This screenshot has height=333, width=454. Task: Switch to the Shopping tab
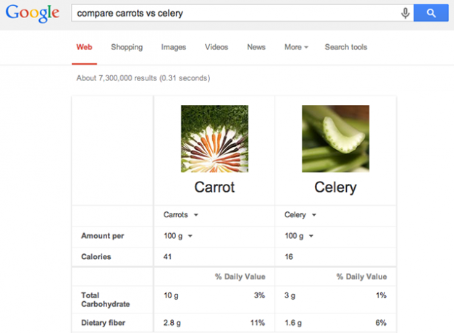tap(127, 47)
